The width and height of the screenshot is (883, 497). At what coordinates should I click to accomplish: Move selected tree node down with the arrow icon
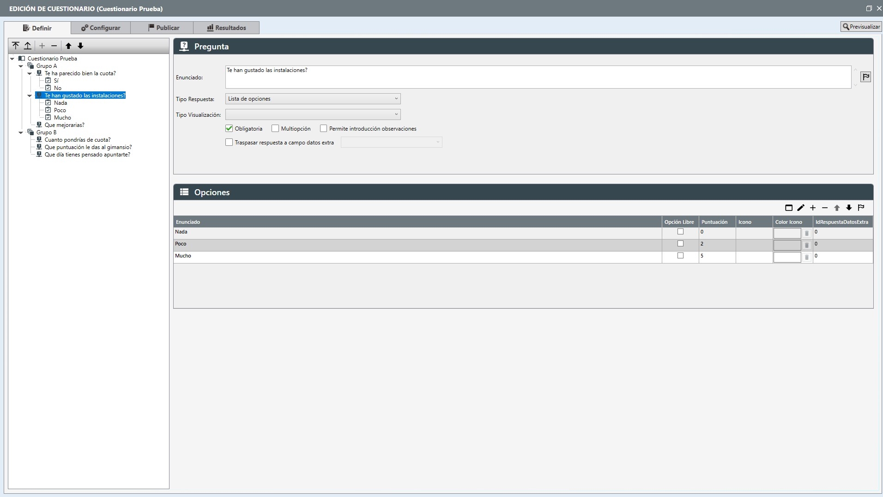80,46
